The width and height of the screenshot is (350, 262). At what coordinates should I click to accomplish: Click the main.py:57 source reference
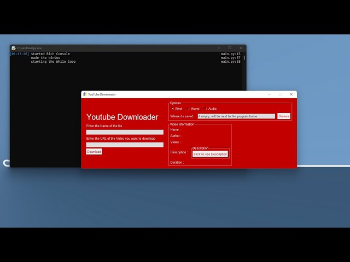click(231, 58)
